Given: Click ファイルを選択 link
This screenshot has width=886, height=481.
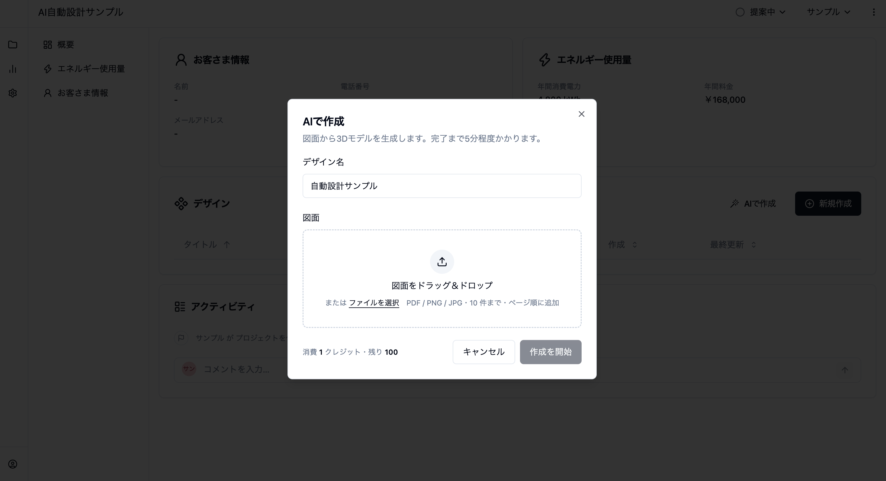Looking at the screenshot, I should point(374,303).
